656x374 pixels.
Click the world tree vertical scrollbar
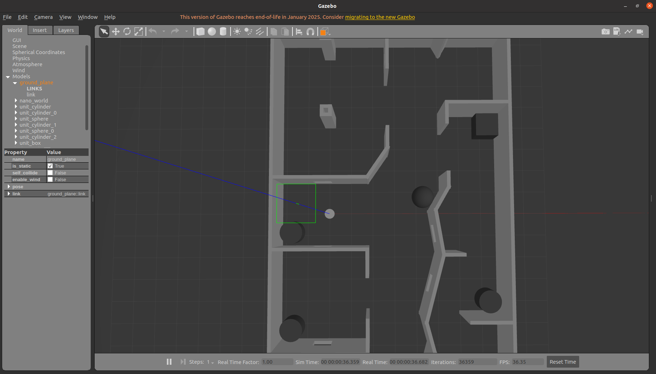(x=87, y=87)
